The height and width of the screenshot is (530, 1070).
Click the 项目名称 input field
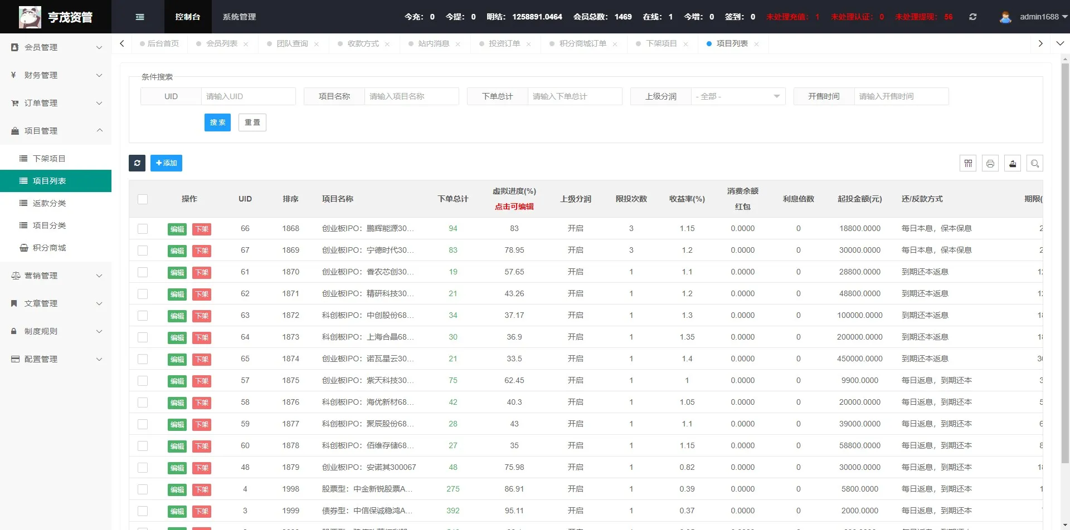pyautogui.click(x=411, y=96)
